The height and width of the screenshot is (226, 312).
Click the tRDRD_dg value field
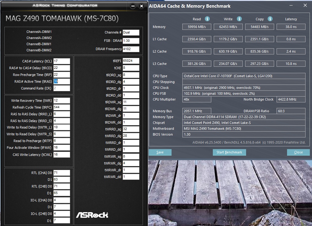coord(131,81)
